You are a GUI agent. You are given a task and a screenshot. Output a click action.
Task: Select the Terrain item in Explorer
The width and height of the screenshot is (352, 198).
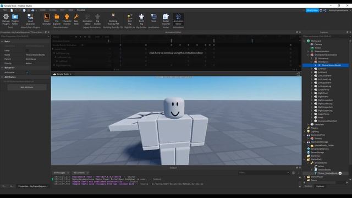click(x=318, y=48)
